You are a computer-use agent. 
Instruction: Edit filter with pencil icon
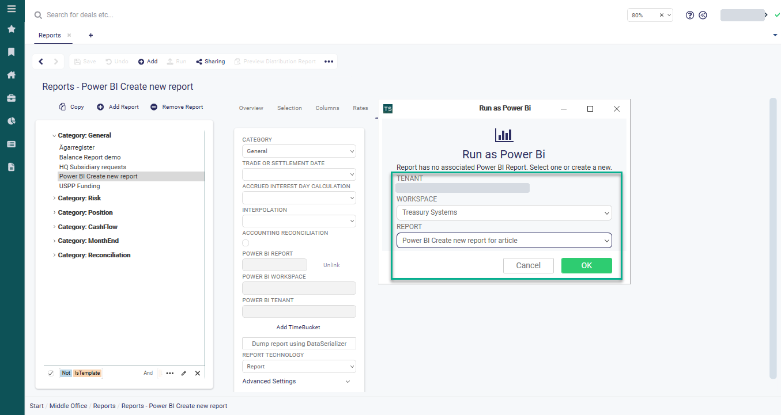click(x=184, y=373)
